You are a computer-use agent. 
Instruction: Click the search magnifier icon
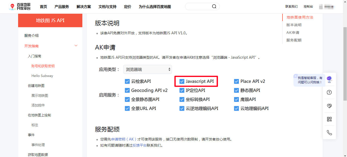[214, 7]
